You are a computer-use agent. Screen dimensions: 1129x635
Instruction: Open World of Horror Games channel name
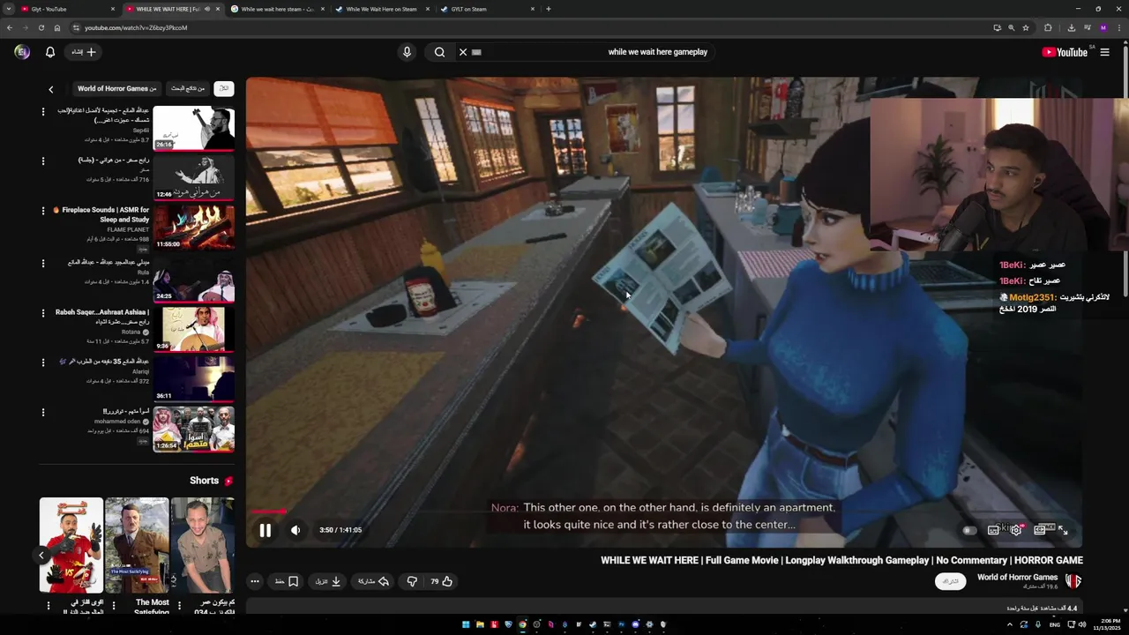1017,577
